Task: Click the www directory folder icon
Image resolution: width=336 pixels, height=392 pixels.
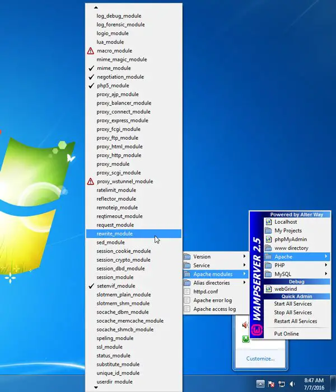Action: [x=268, y=248]
